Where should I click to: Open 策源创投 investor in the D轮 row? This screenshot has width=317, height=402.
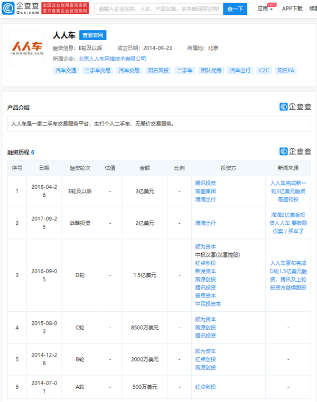coord(206,280)
